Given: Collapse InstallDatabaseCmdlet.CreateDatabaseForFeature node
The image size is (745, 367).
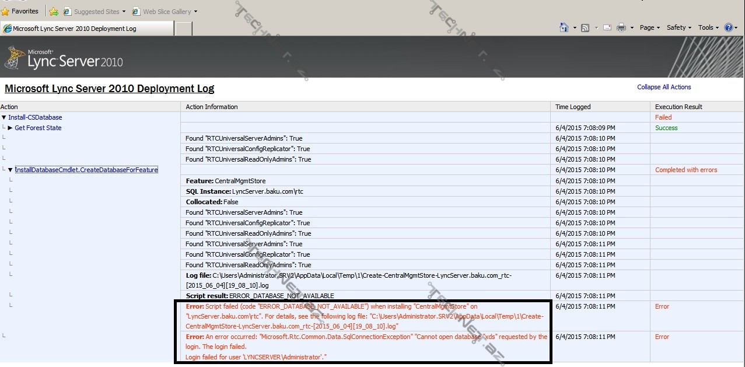Looking at the screenshot, I should pos(11,170).
